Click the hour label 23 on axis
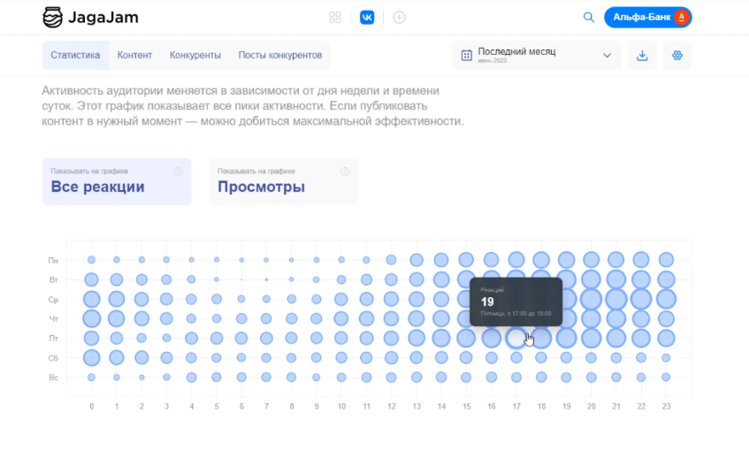This screenshot has height=459, width=749. (666, 407)
